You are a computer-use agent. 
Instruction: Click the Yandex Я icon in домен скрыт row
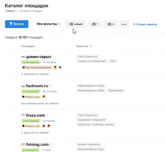point(60,67)
